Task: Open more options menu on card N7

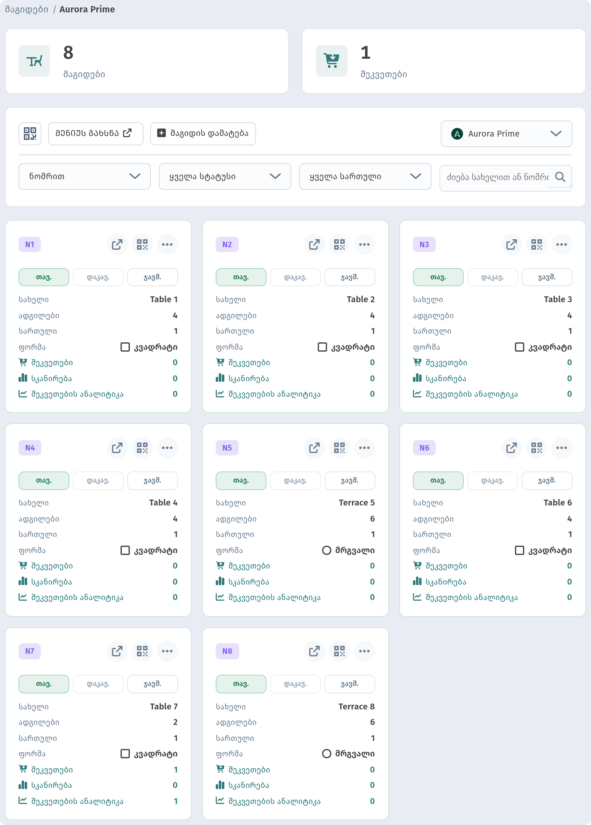Action: click(168, 651)
